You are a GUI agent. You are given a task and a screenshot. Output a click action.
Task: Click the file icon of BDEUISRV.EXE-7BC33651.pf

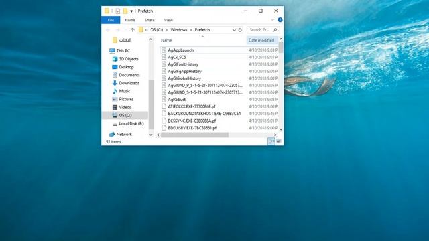pos(164,128)
